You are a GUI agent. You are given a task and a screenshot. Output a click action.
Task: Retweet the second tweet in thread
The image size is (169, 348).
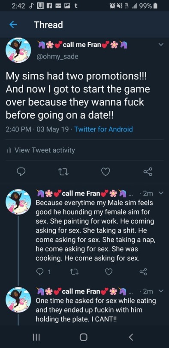coord(72,272)
